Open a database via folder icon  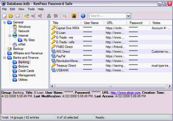(11, 16)
